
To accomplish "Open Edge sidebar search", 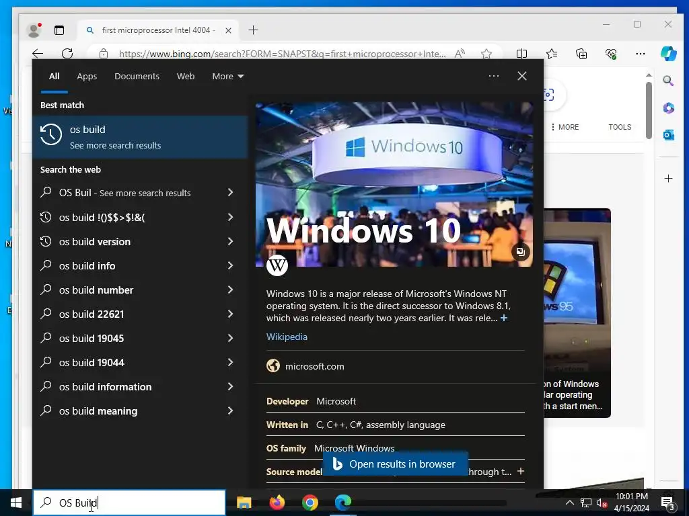I will coord(668,81).
